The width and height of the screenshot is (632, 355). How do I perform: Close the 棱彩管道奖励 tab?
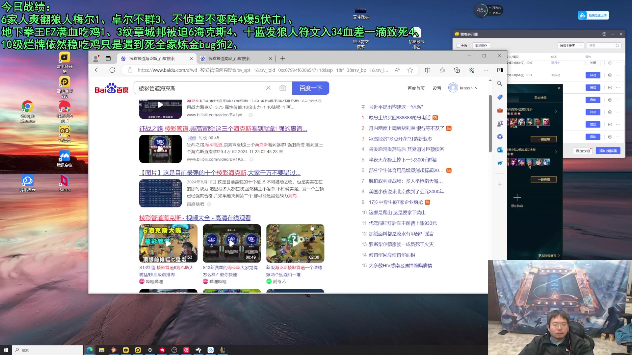coord(270,59)
